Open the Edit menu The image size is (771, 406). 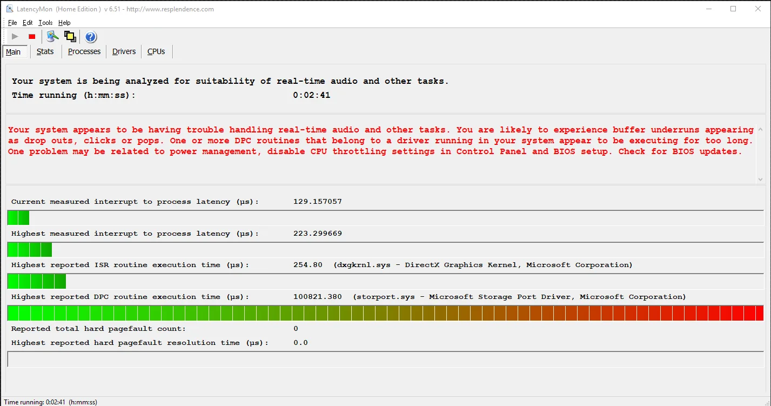tap(28, 23)
